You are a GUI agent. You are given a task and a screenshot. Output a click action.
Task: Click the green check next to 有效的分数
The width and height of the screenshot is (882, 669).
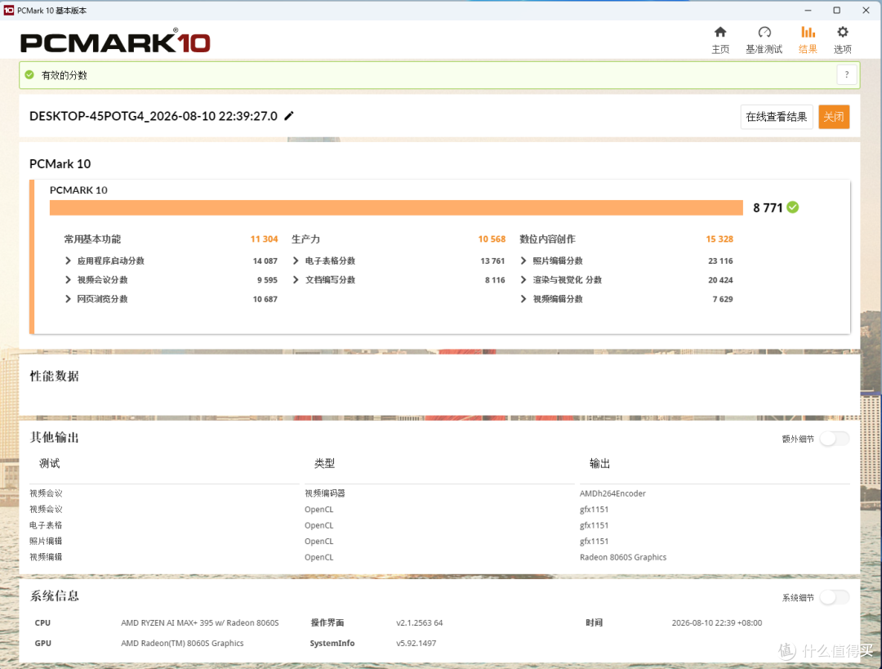coord(30,75)
